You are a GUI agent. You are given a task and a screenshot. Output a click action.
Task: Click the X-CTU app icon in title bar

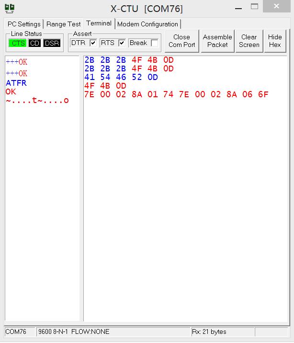10,9
